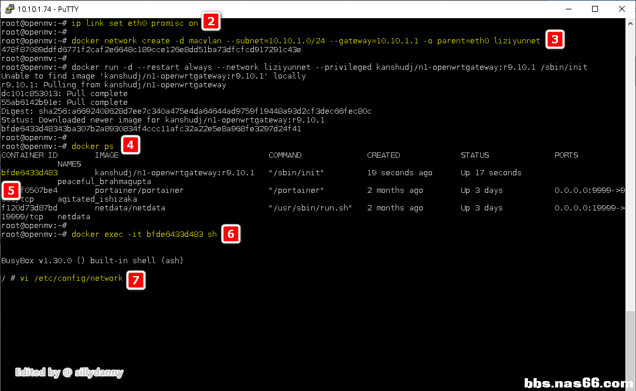
Task: Close the PuTTY session window
Action: pos(621,9)
